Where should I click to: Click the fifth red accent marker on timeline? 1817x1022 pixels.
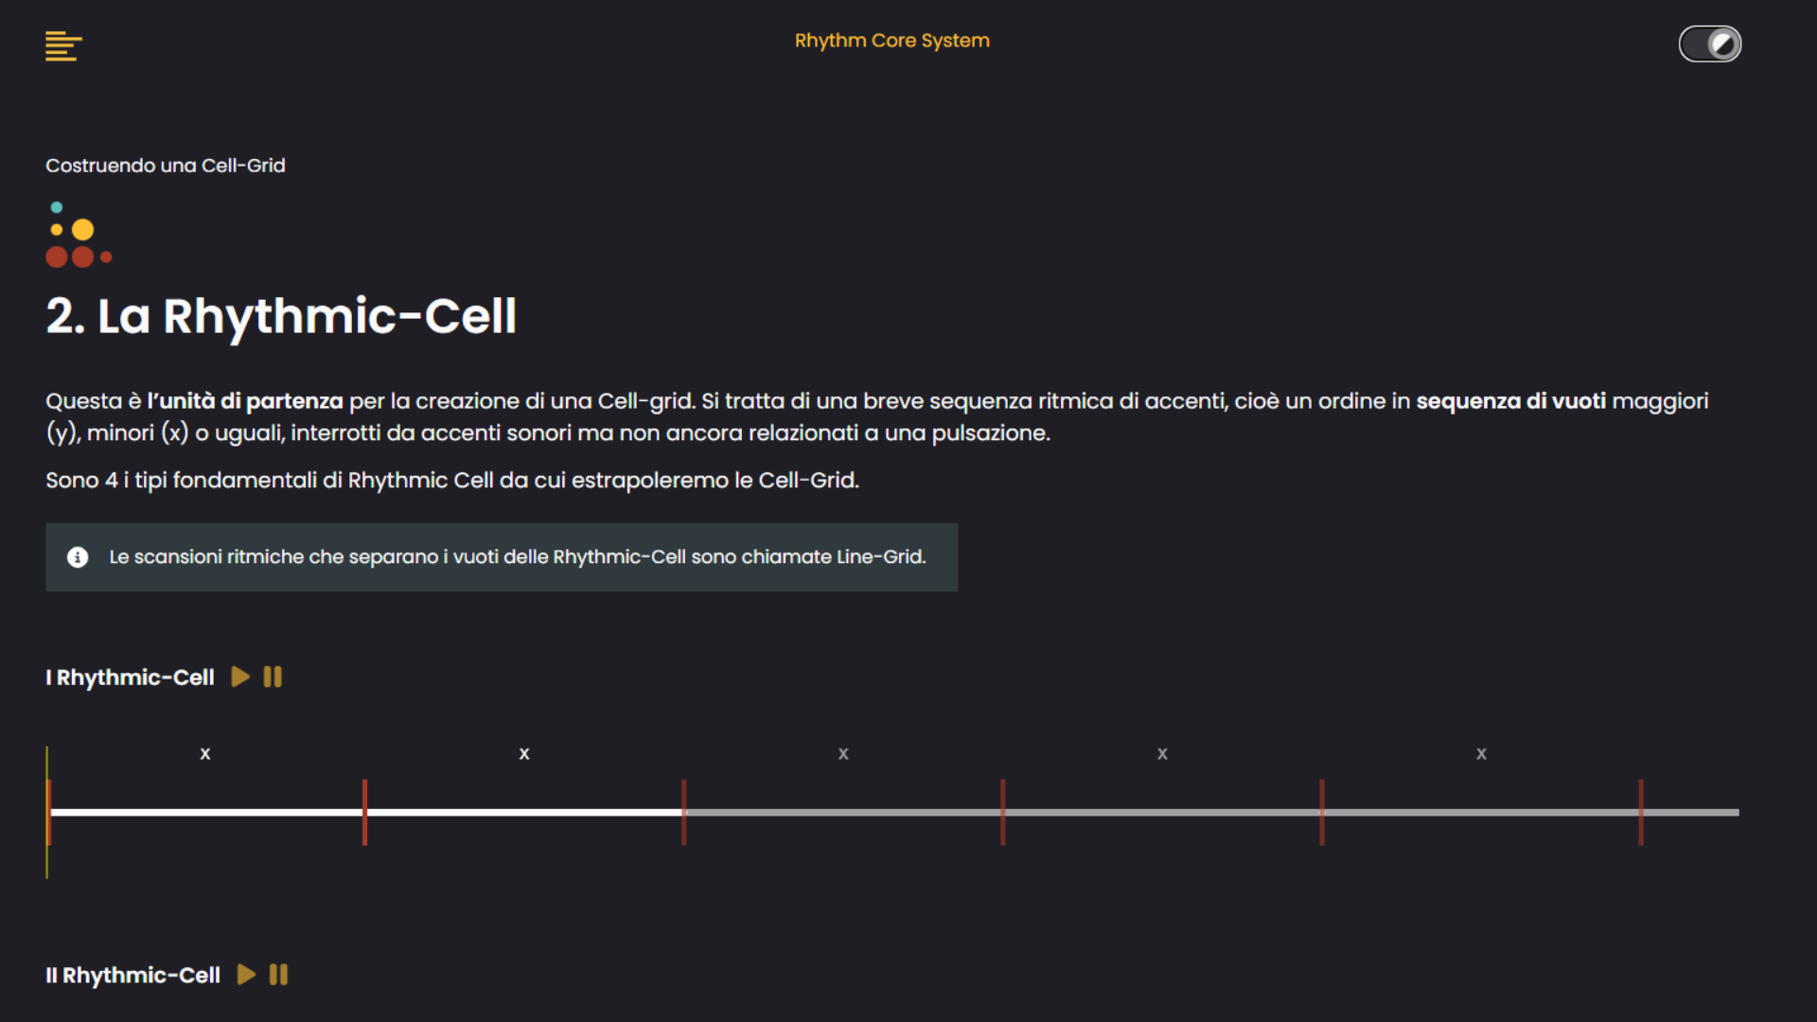click(1321, 812)
